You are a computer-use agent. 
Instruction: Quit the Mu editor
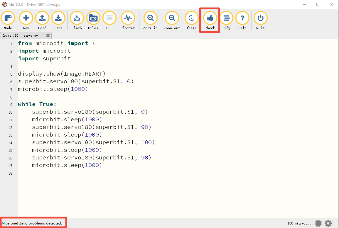(x=261, y=21)
